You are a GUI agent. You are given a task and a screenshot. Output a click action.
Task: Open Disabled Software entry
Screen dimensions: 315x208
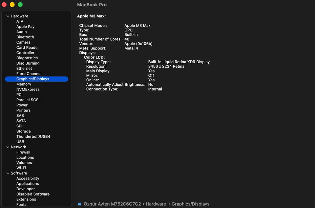click(x=33, y=194)
